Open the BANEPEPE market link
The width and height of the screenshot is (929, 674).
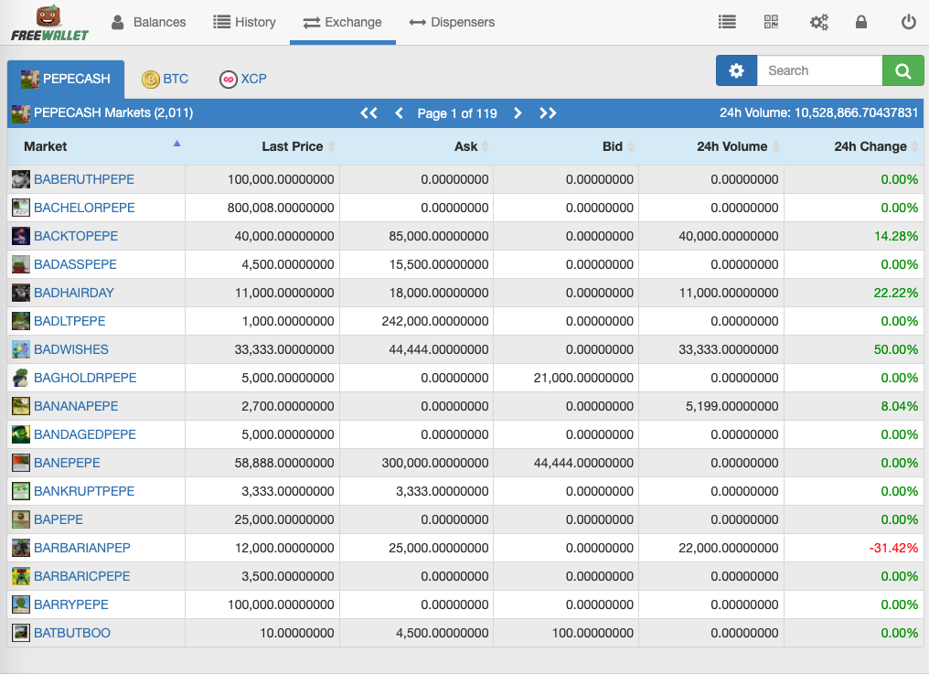67,463
